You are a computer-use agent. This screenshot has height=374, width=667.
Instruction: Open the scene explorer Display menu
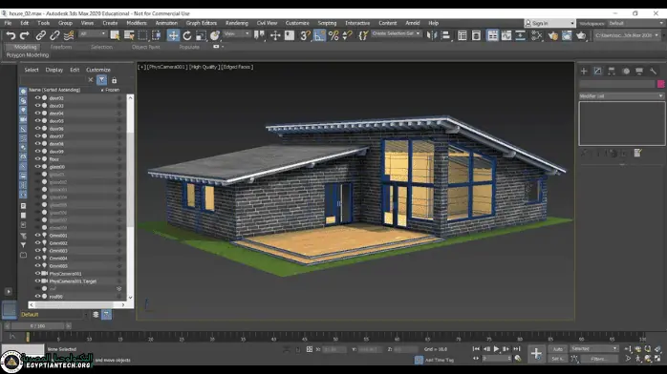54,70
